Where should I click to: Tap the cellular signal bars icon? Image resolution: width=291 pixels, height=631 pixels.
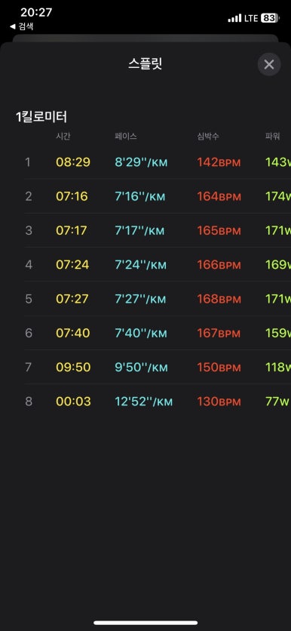click(234, 18)
